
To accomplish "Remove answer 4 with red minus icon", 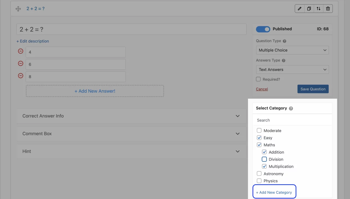I will [21, 51].
